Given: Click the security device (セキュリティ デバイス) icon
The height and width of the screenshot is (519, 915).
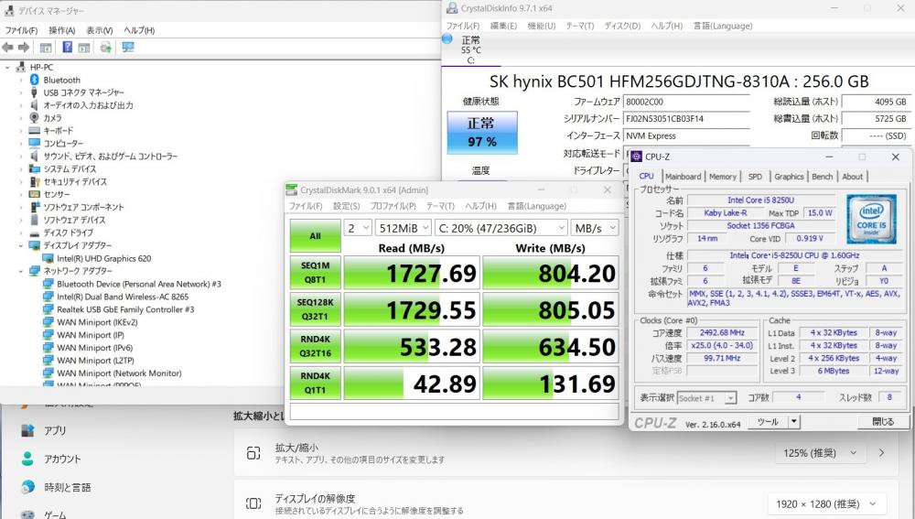Looking at the screenshot, I should click(x=35, y=181).
